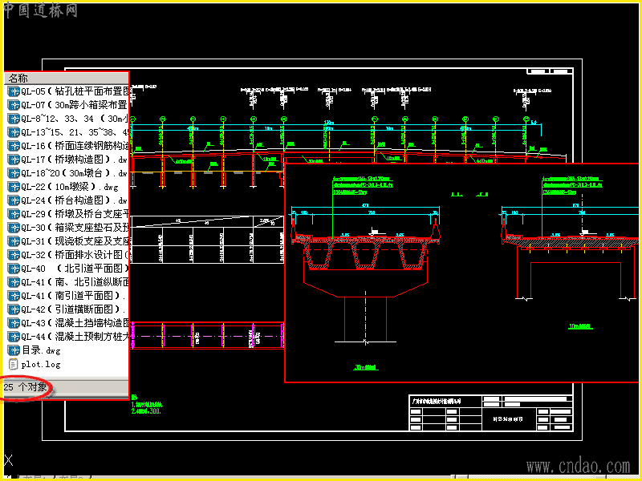Screen dimensions: 642x481
Task: Select the QL-22 10m pier beam dwg icon
Action: 14,187
